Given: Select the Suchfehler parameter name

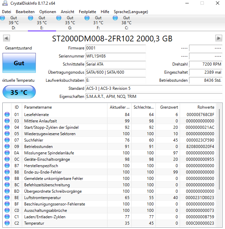Looking at the screenshot, I should point(34,140).
